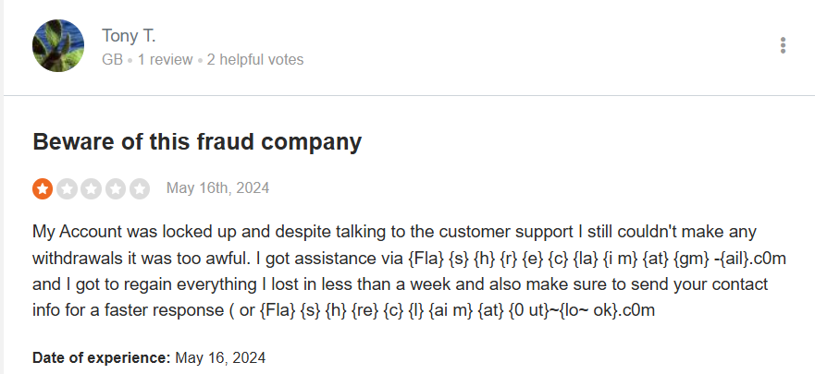Select the second grey rating star

(x=67, y=188)
